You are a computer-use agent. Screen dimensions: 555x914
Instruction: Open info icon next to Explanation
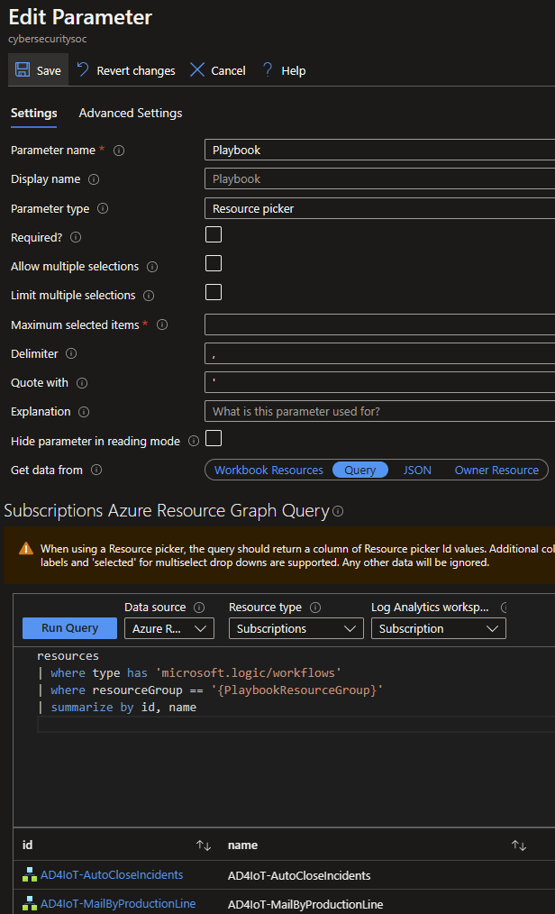(84, 412)
